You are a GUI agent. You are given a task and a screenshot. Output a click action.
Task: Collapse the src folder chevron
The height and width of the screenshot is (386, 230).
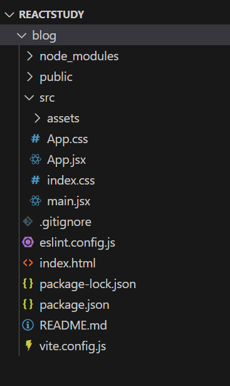click(x=29, y=98)
